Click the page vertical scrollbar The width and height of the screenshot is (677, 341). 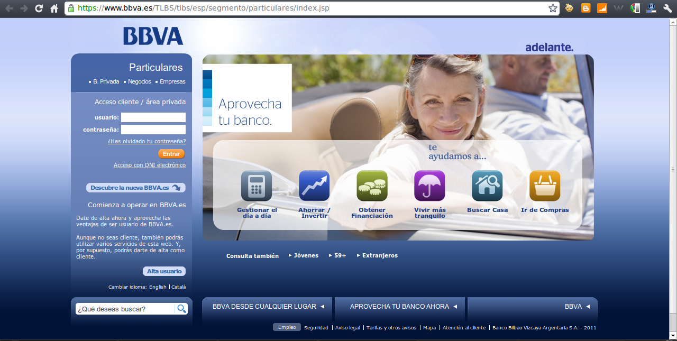[x=673, y=169]
